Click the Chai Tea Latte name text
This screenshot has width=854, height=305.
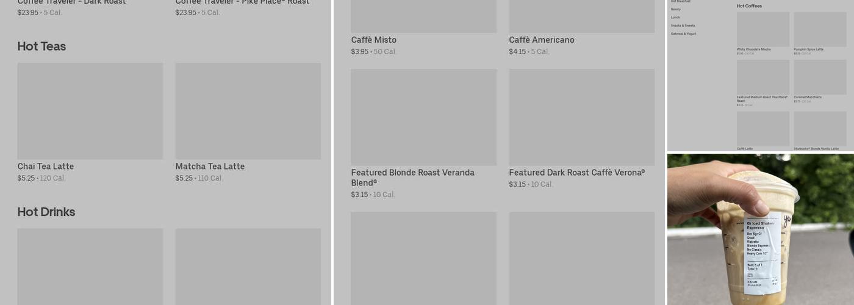tap(46, 167)
